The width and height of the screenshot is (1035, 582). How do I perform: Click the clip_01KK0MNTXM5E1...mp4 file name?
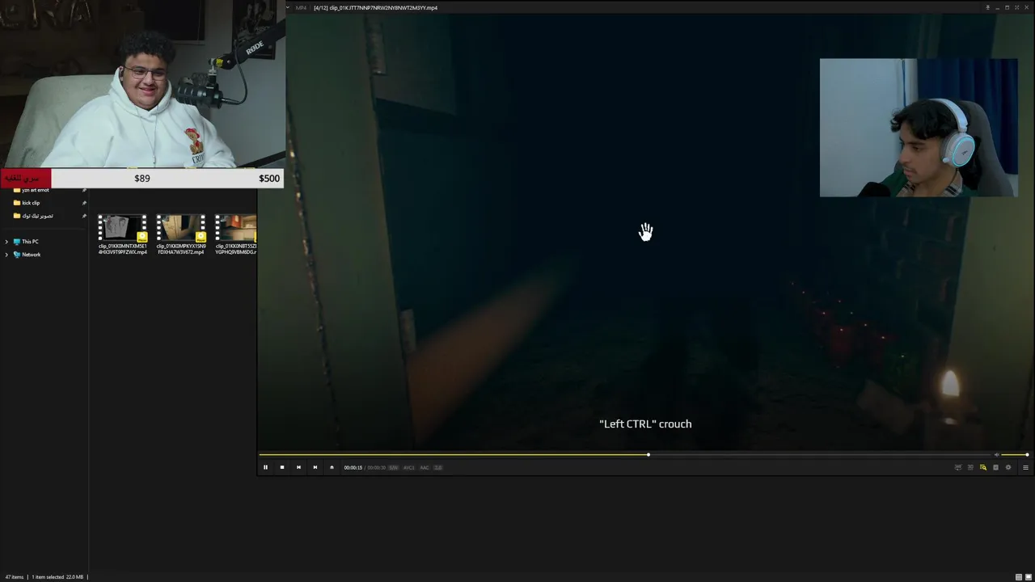(123, 249)
